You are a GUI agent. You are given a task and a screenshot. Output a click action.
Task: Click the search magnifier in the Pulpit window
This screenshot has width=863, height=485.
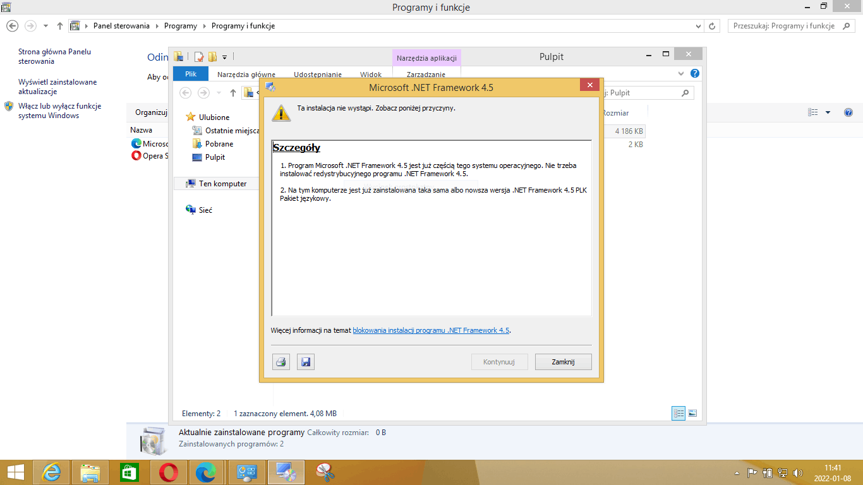(686, 93)
